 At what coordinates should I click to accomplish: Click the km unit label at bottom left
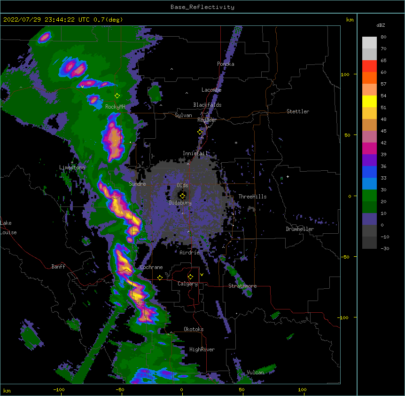coord(7,391)
